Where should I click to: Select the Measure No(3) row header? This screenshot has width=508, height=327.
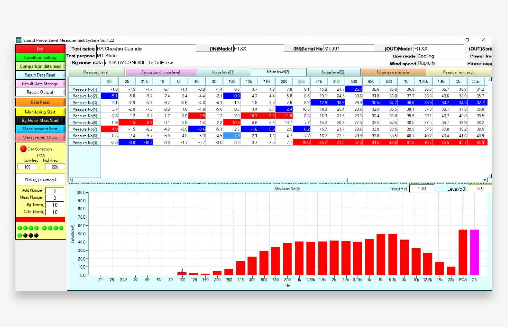click(x=85, y=103)
